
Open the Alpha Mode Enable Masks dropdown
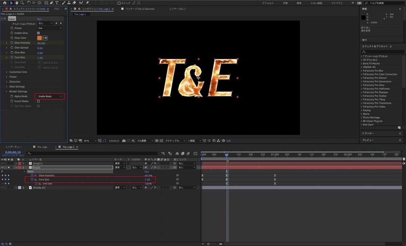[x=50, y=96]
